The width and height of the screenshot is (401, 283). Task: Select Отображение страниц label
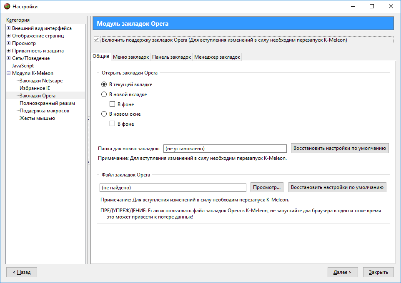(38, 36)
